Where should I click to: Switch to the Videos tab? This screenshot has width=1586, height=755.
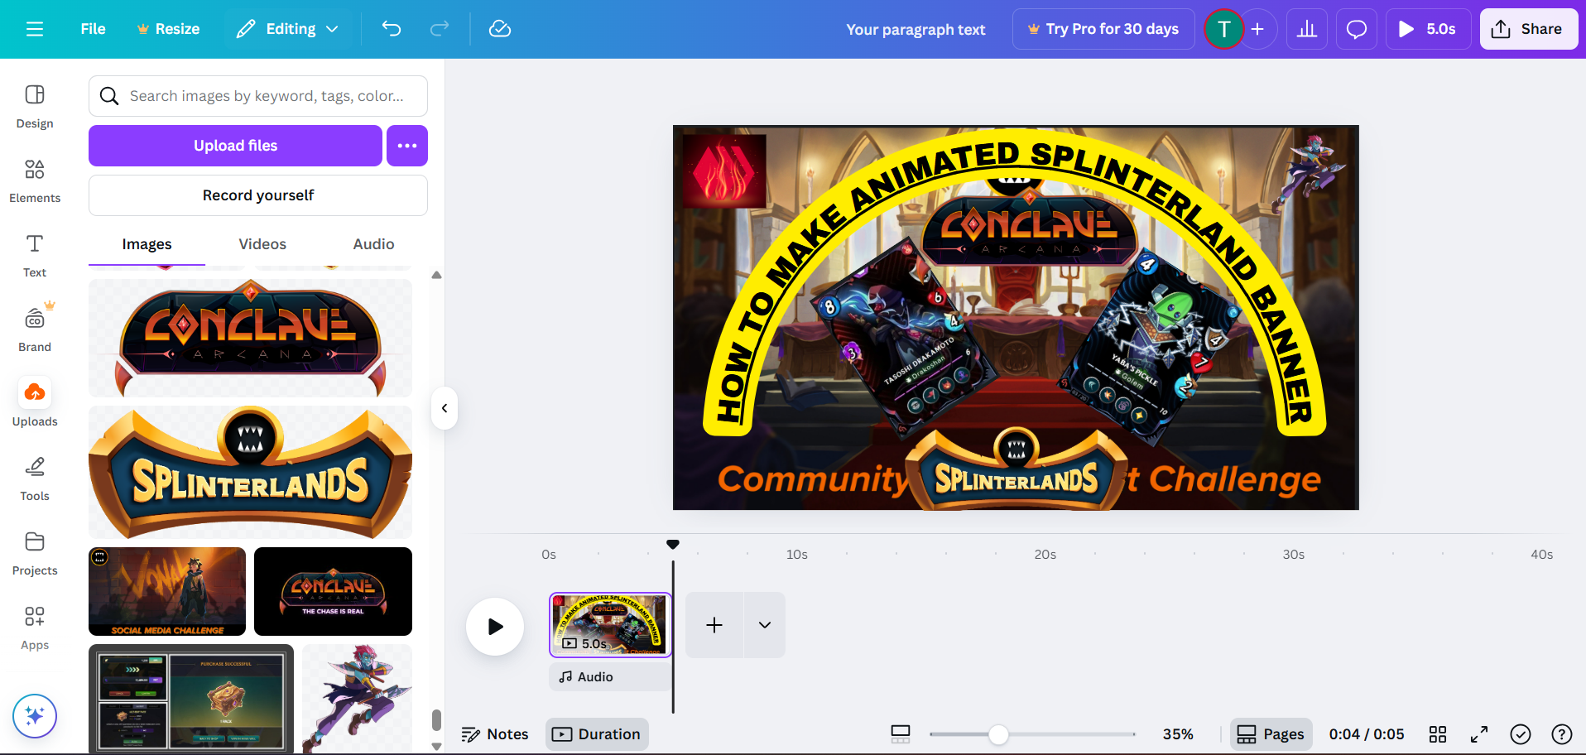pos(262,244)
